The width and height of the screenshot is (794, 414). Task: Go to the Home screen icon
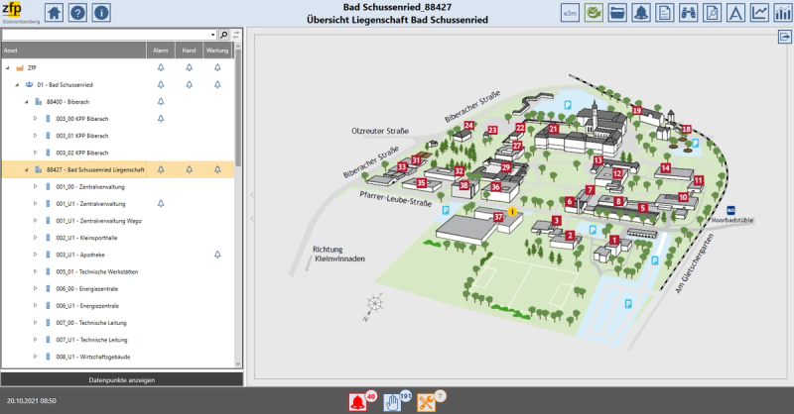tap(55, 13)
